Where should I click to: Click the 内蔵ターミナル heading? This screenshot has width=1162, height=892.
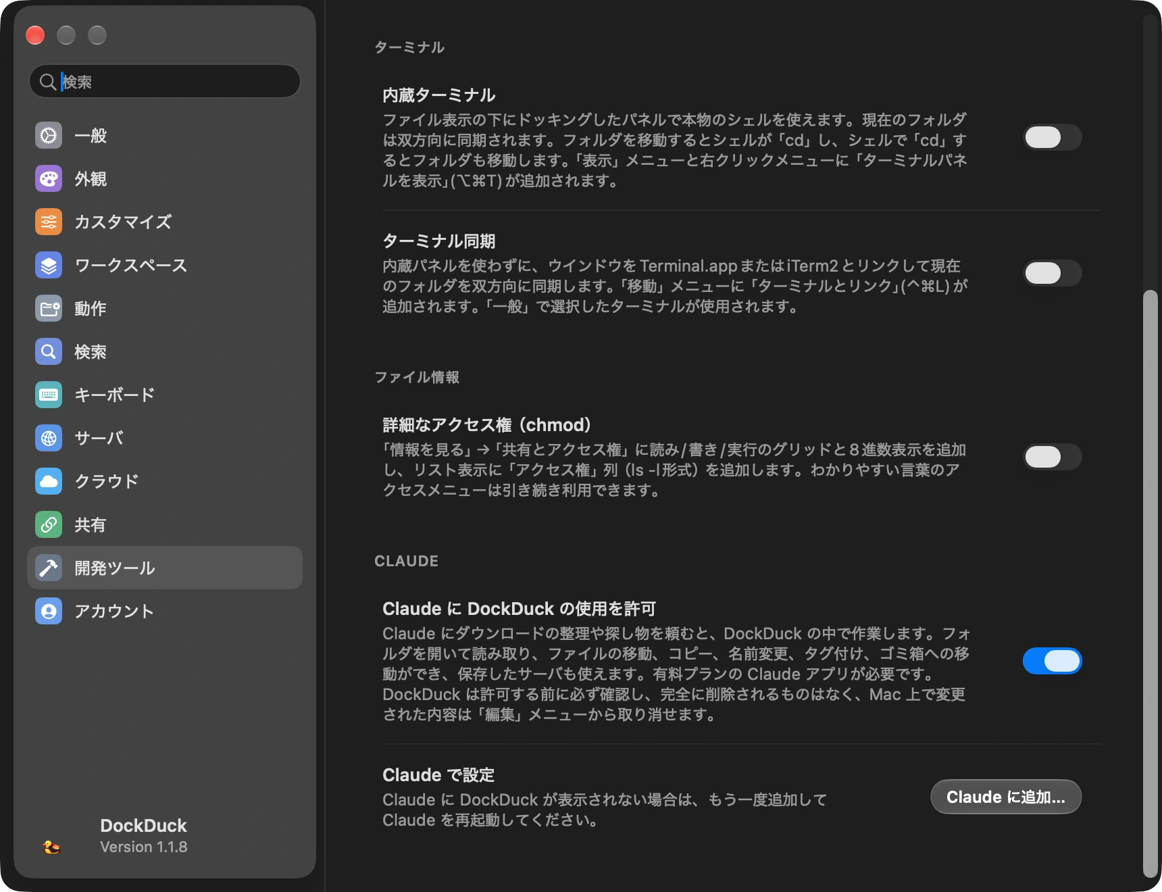[x=439, y=95]
